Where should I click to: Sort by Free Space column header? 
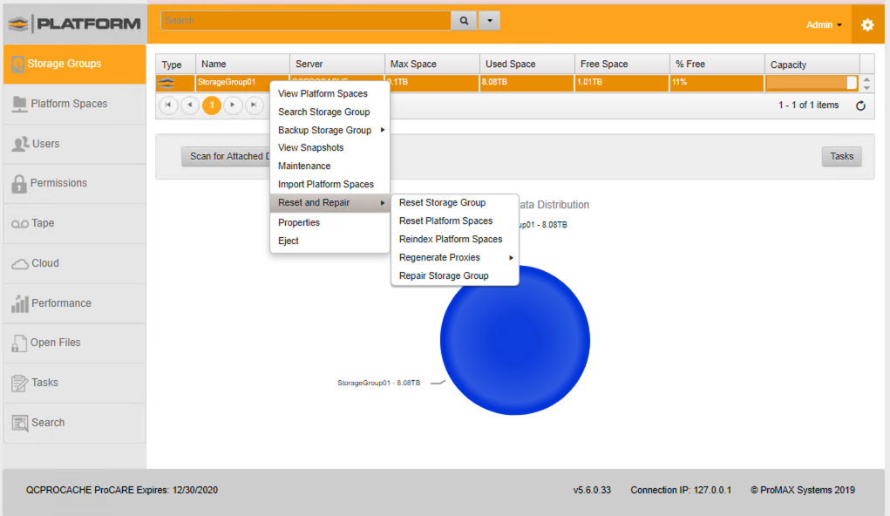(622, 64)
